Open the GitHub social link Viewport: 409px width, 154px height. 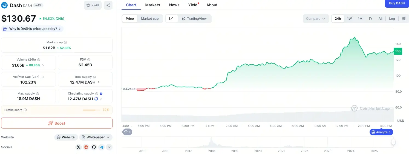[x=94, y=147]
